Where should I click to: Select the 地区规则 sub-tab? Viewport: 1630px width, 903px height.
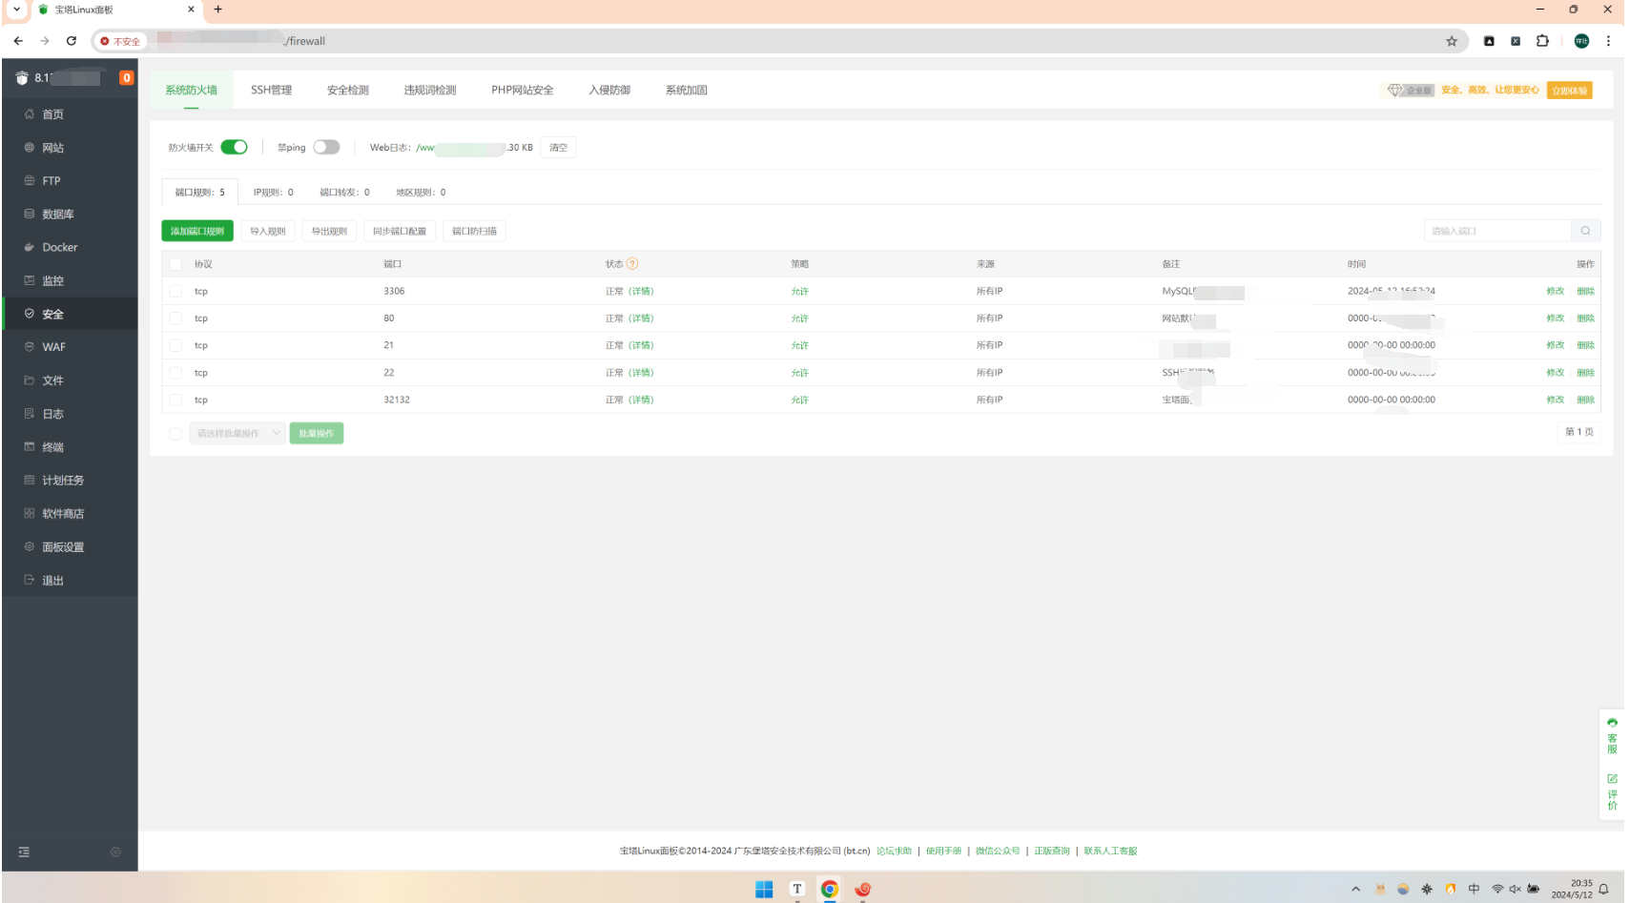[x=421, y=193]
